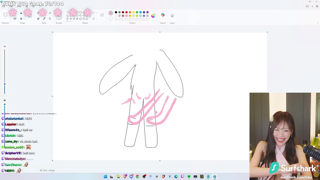This screenshot has height=180, width=320.
Task: Open the Copilot menu
Action: (163, 15)
